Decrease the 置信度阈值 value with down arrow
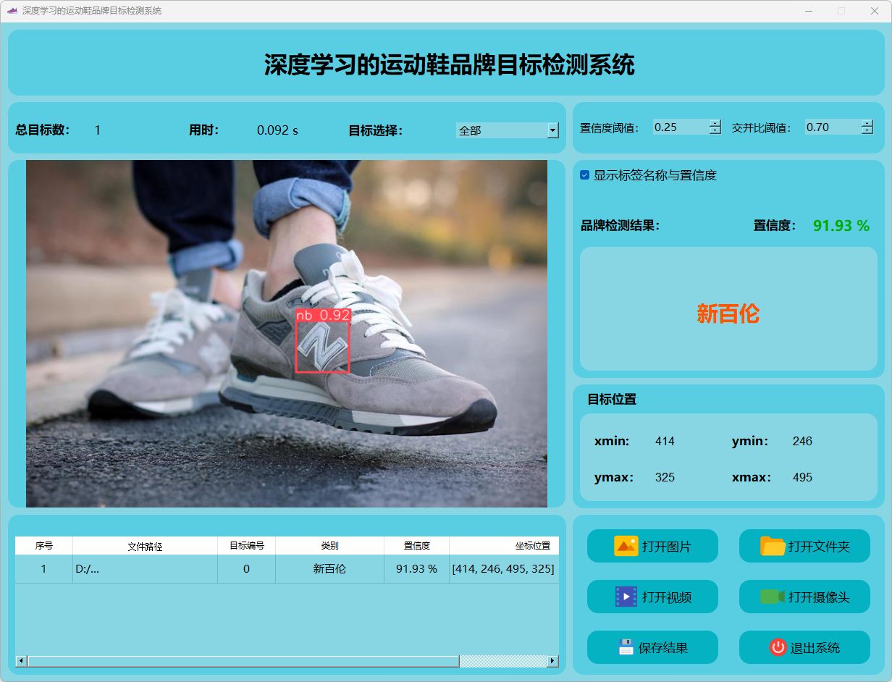Image resolution: width=892 pixels, height=682 pixels. tap(715, 131)
